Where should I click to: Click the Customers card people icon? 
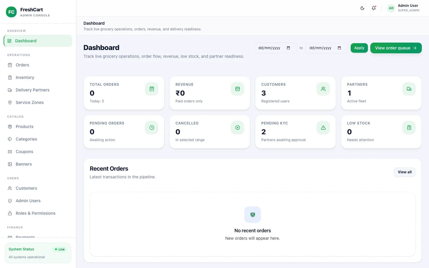[323, 89]
